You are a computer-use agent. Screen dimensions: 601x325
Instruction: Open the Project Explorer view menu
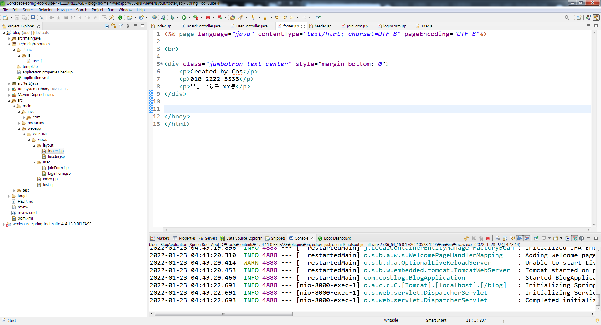[128, 26]
